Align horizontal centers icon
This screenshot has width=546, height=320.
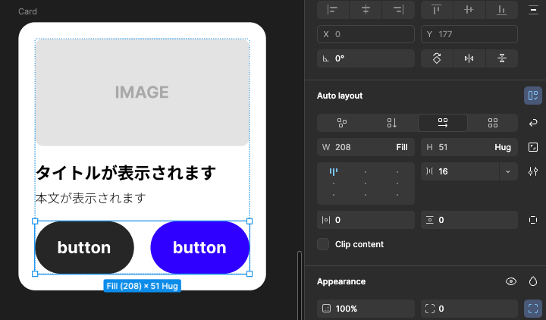[366, 10]
